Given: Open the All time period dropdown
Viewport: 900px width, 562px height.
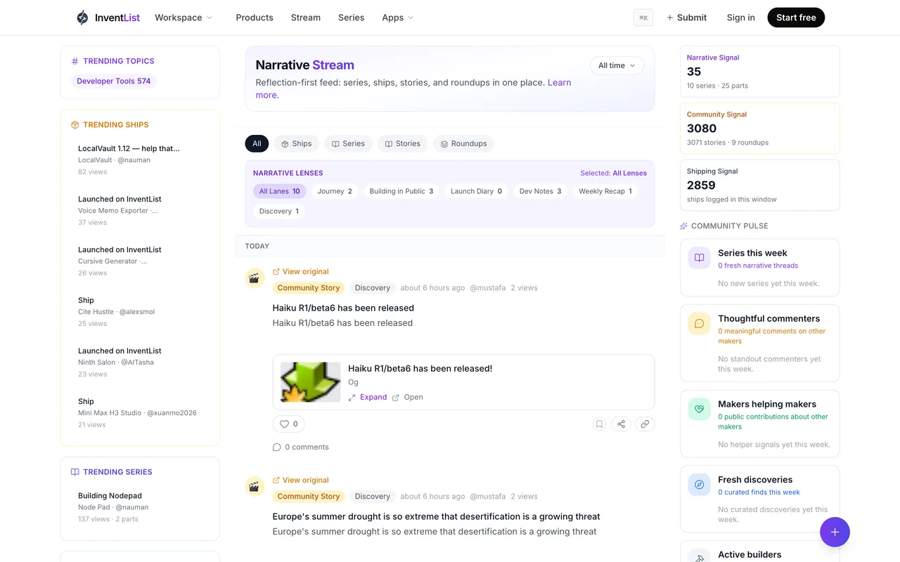Looking at the screenshot, I should tap(617, 65).
